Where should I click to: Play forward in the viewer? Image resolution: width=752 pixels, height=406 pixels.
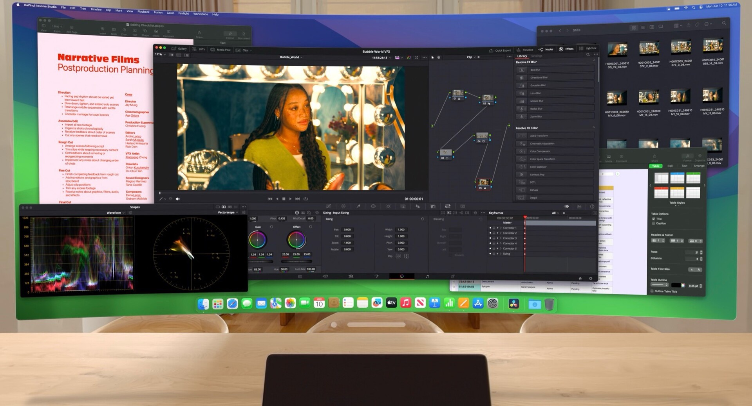pyautogui.click(x=290, y=199)
